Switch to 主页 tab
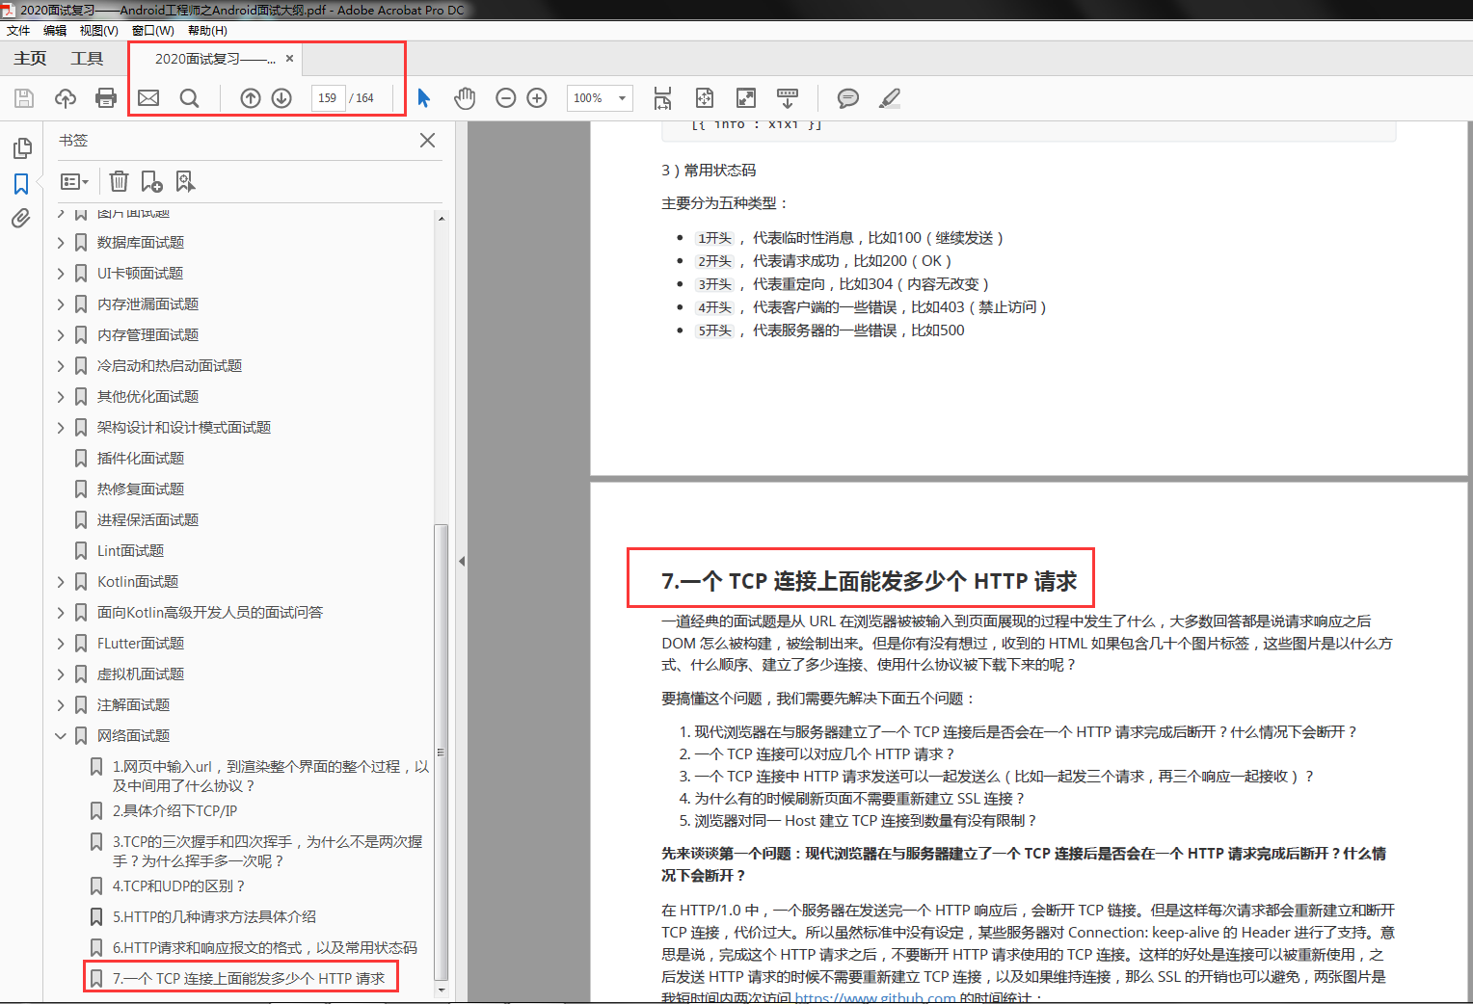 click(x=30, y=59)
